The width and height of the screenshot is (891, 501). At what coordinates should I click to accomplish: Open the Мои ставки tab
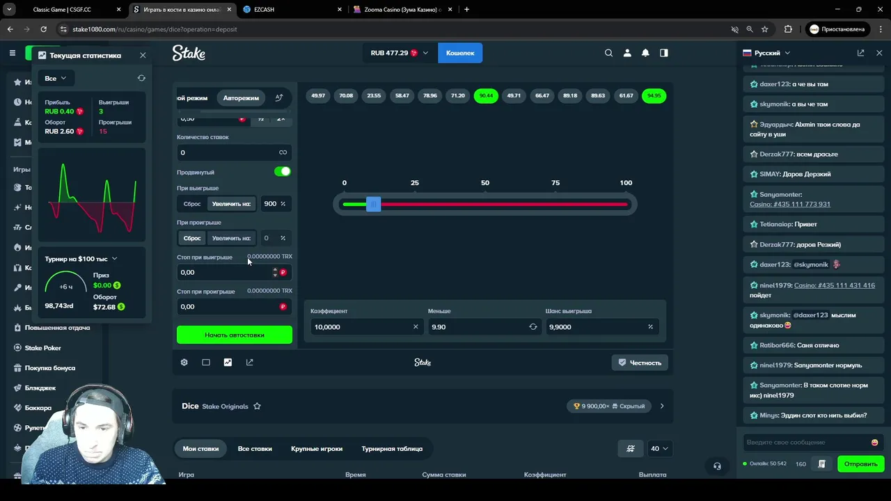click(x=200, y=449)
